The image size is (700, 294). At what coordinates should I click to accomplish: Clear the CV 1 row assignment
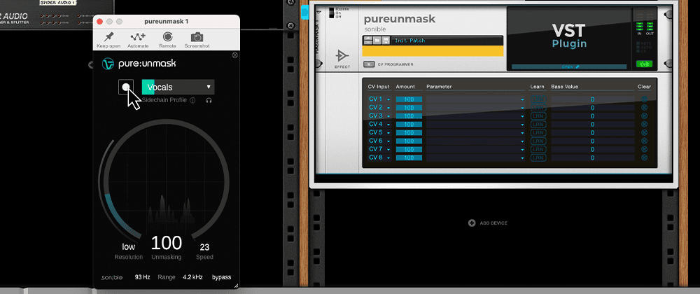coord(644,99)
